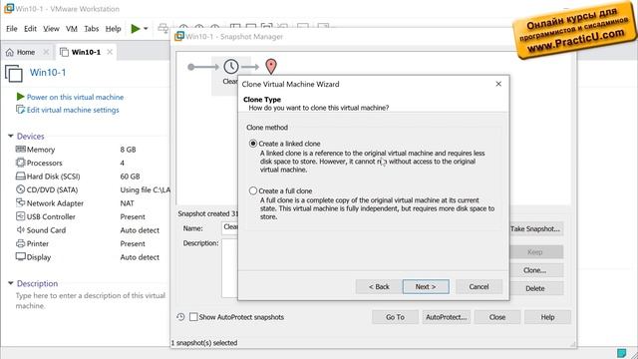
Task: Click the edit settings pencil icon
Action: 20,110
